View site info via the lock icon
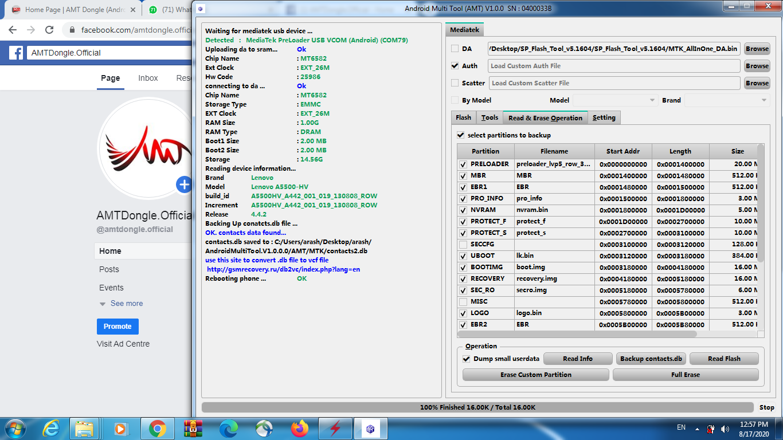The width and height of the screenshot is (783, 440). point(72,30)
